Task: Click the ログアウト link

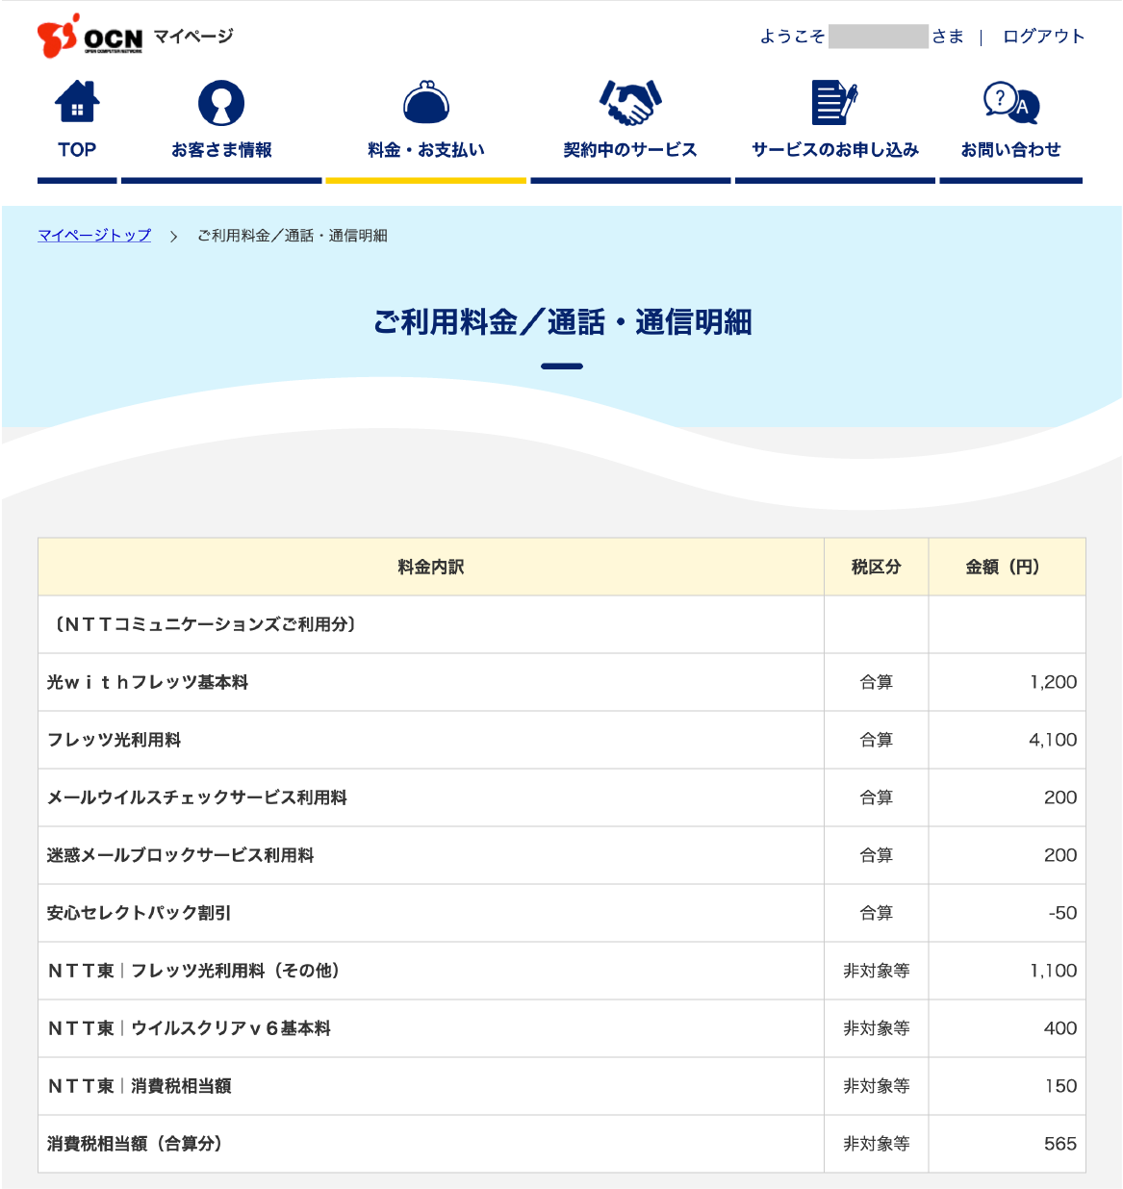Action: point(1043,37)
